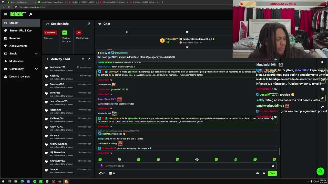This screenshot has height=184, width=328.
Task: Reload the browser page
Action: coord(9,7)
